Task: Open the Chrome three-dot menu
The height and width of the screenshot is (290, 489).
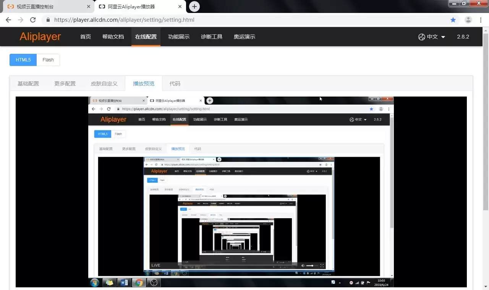Action: point(481,20)
